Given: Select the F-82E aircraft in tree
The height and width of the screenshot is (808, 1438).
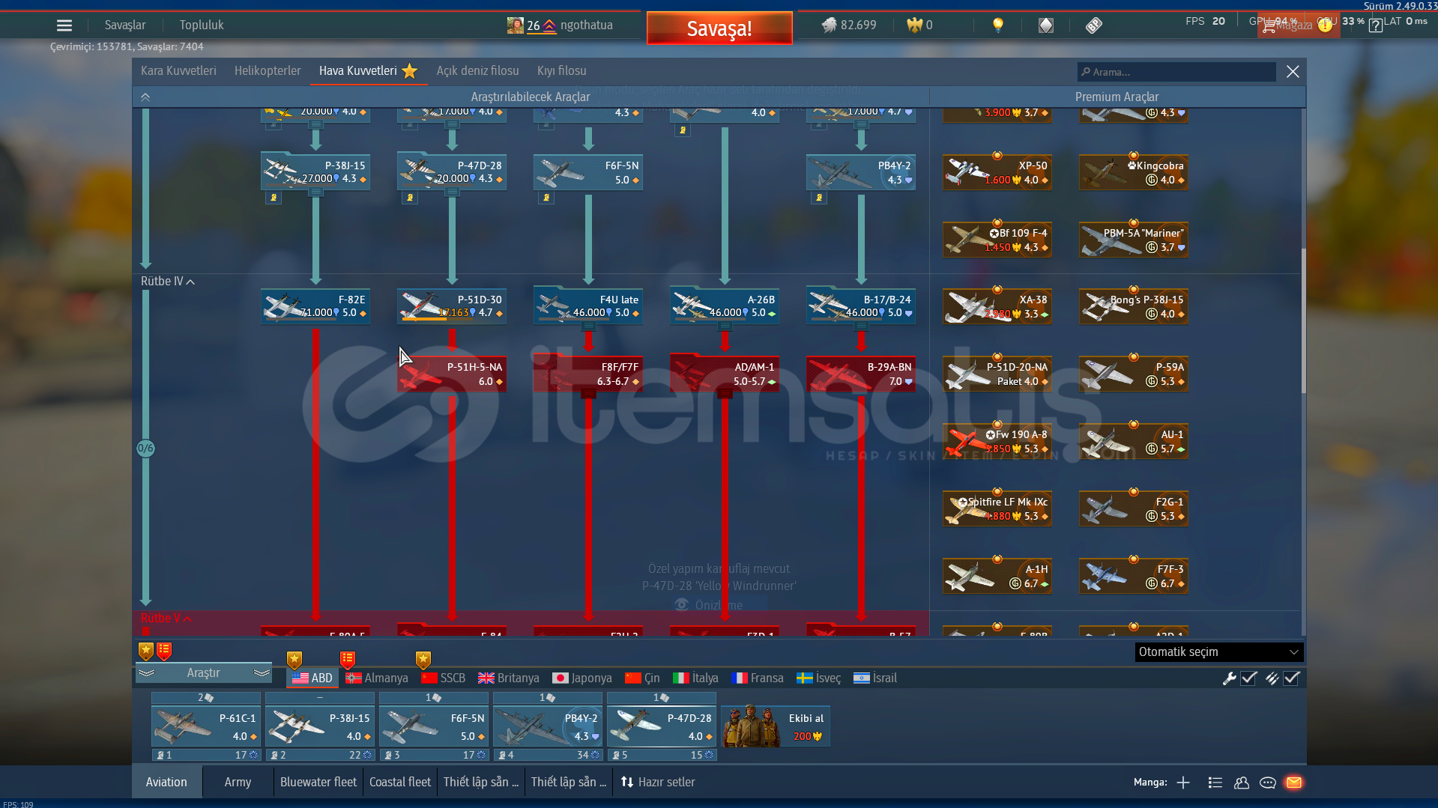Looking at the screenshot, I should click(x=315, y=306).
